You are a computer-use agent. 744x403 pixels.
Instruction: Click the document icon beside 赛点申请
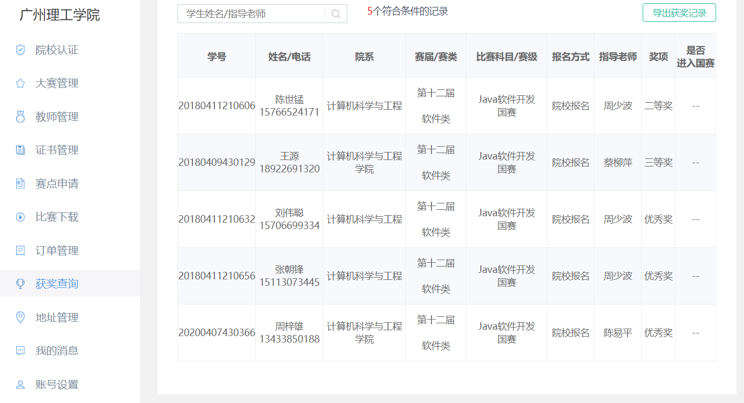(x=20, y=184)
